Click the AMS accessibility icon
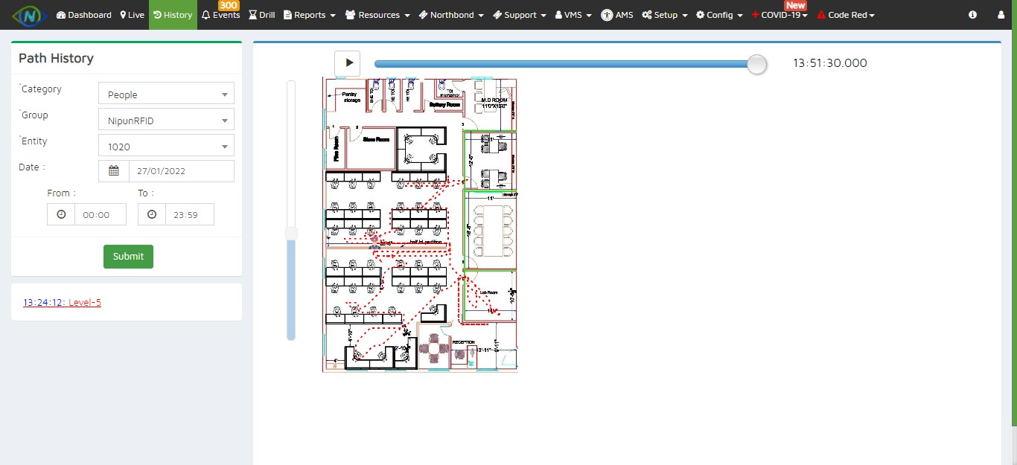Viewport: 1017px width, 465px height. tap(607, 15)
